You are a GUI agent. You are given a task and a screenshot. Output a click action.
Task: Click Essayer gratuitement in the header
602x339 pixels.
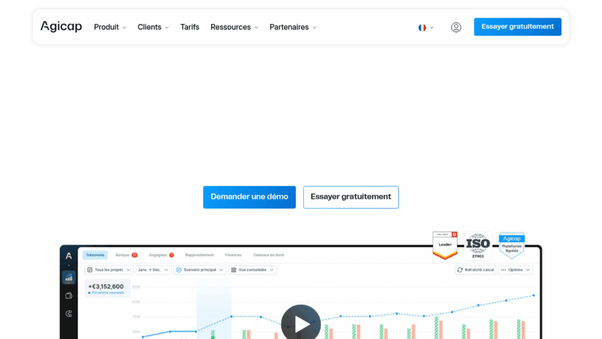(517, 26)
